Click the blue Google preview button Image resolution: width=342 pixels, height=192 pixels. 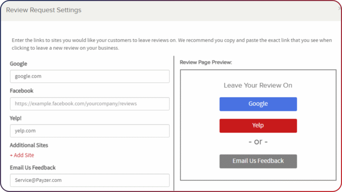point(258,104)
